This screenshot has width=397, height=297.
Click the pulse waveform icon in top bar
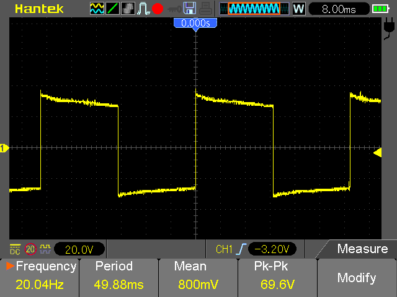pos(143,9)
